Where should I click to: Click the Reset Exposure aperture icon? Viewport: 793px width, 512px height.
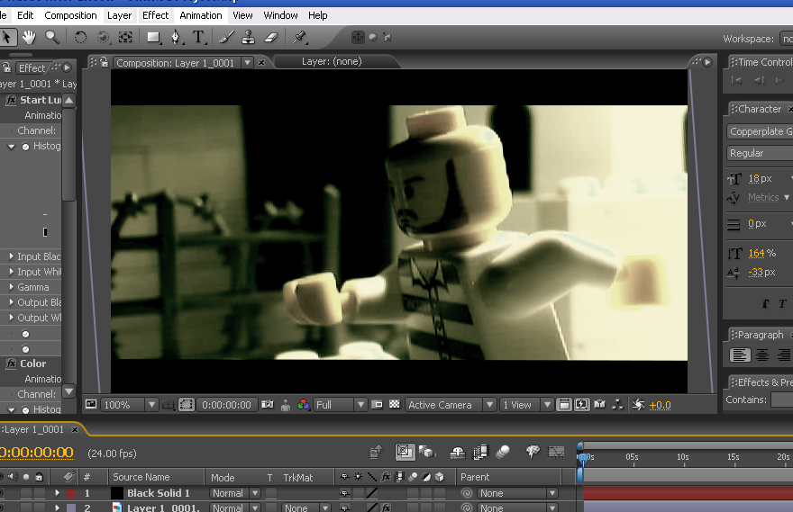click(x=638, y=404)
